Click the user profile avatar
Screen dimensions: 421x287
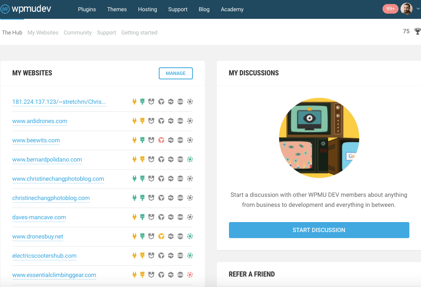point(407,9)
